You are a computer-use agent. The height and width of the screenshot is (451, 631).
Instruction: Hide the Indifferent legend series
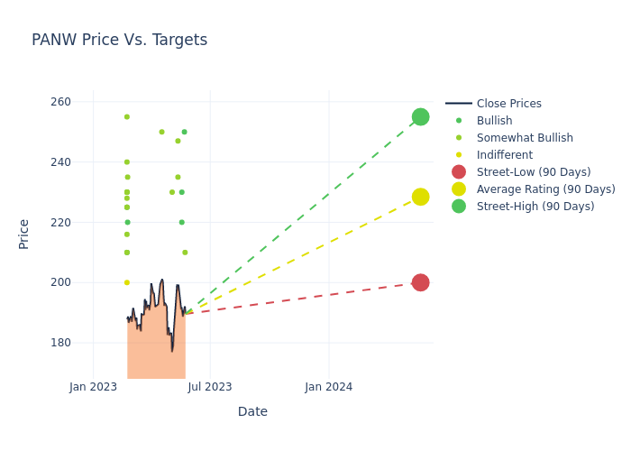point(504,155)
